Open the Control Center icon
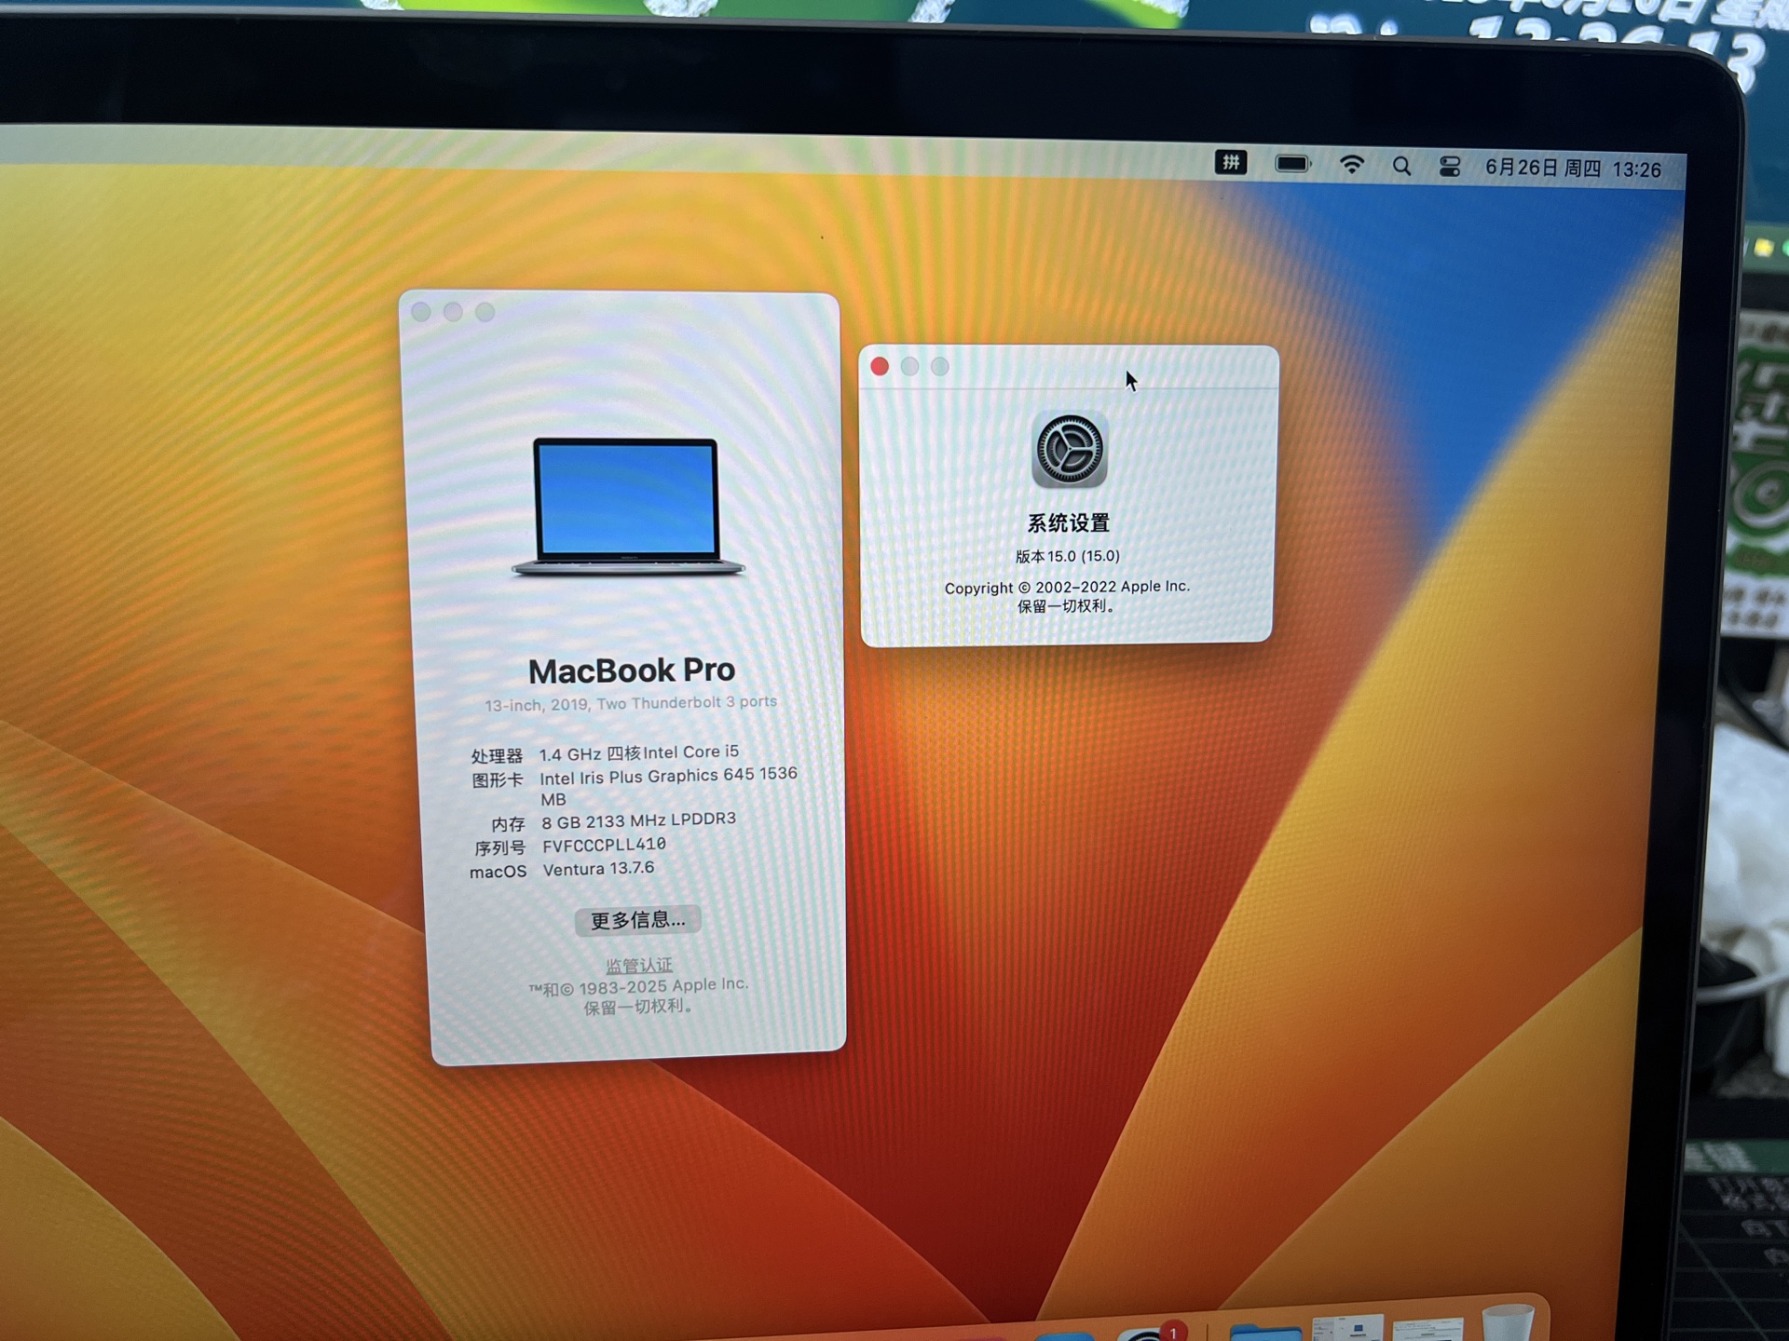This screenshot has width=1789, height=1341. click(1450, 167)
